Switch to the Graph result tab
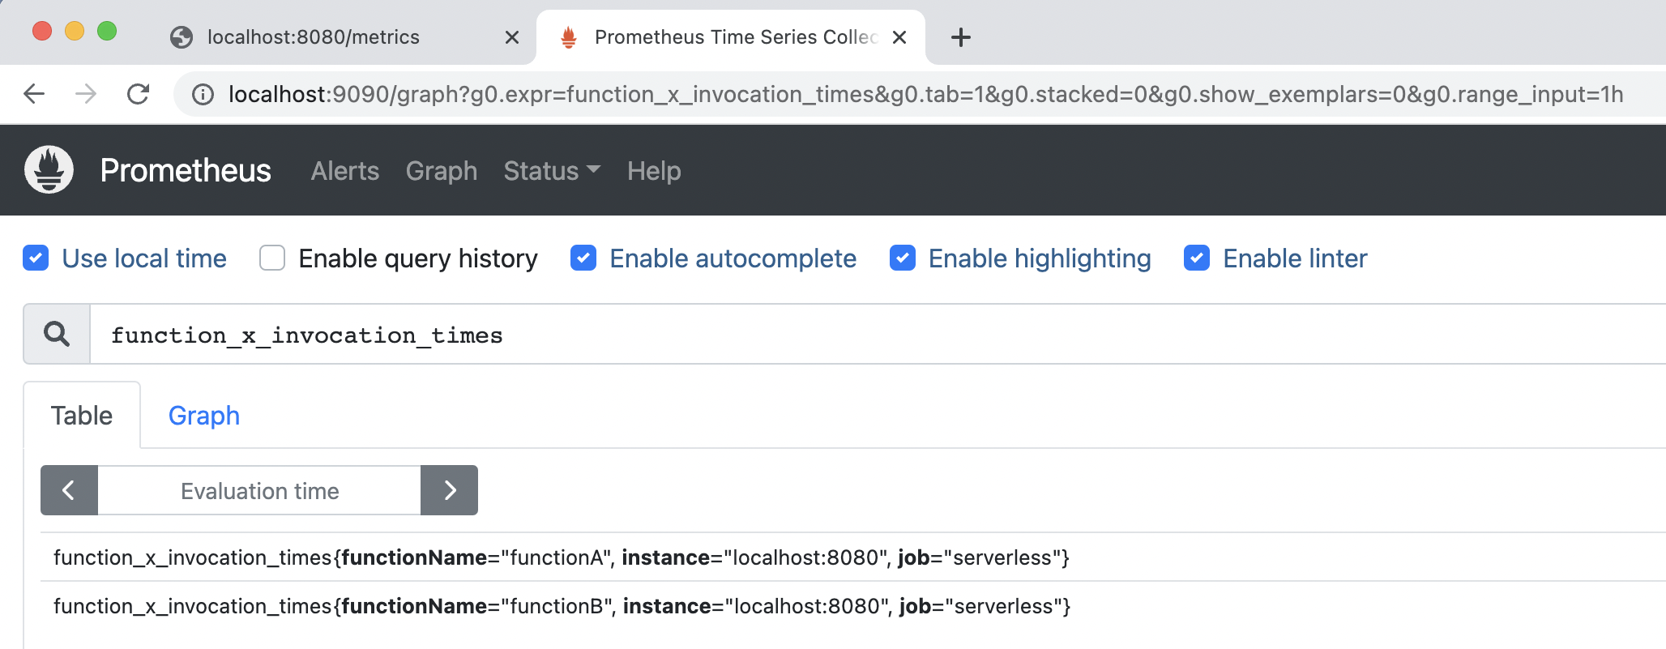The height and width of the screenshot is (649, 1666). [x=203, y=416]
